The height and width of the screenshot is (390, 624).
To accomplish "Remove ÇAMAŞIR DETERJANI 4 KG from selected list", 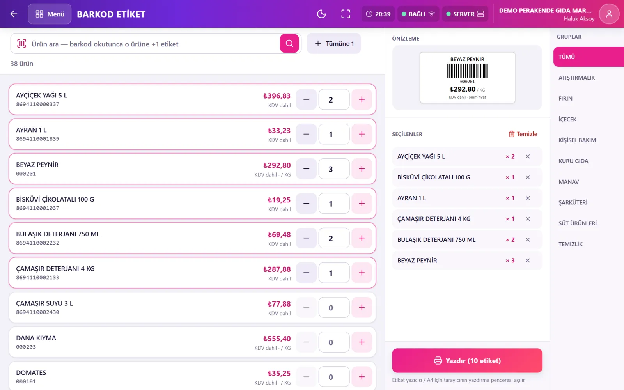I will [528, 219].
